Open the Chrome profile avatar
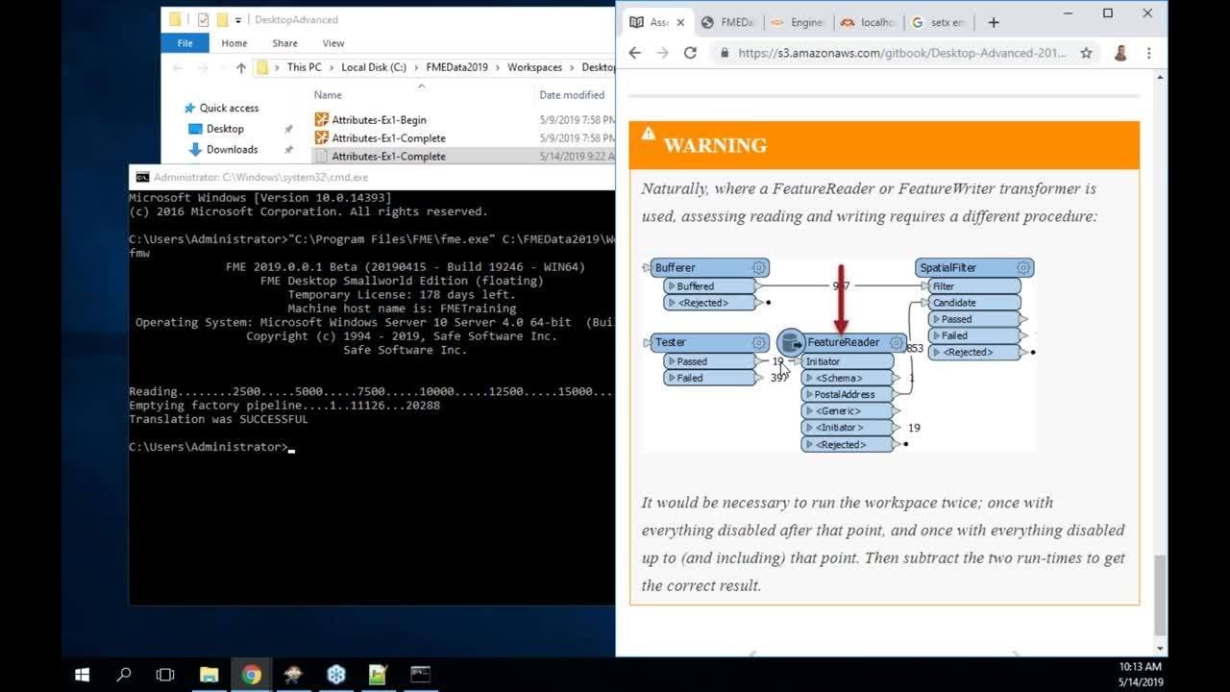 [x=1120, y=53]
